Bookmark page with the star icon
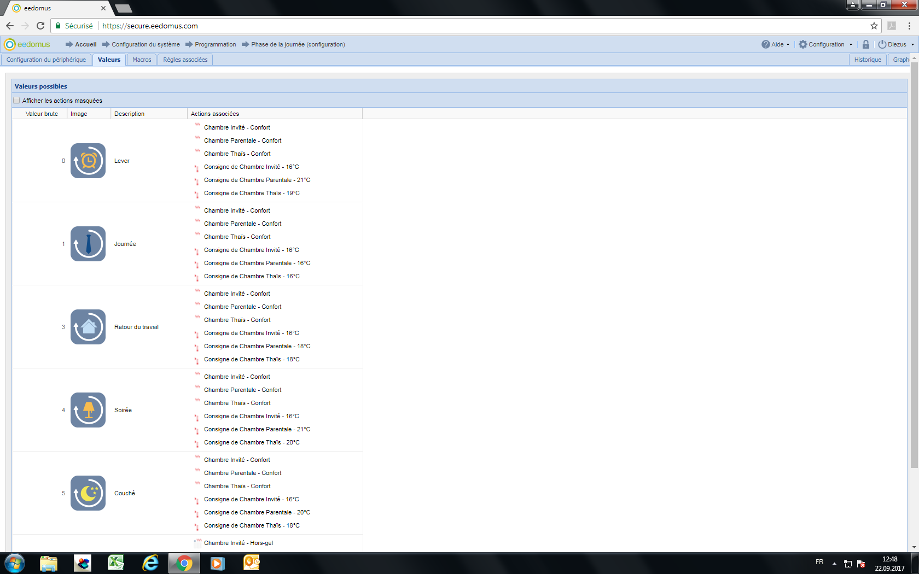919x574 pixels. [x=874, y=26]
